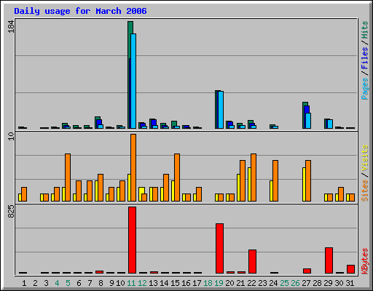Click the red "KBytes" legend label
This screenshot has height=291, width=373.
pos(364,261)
